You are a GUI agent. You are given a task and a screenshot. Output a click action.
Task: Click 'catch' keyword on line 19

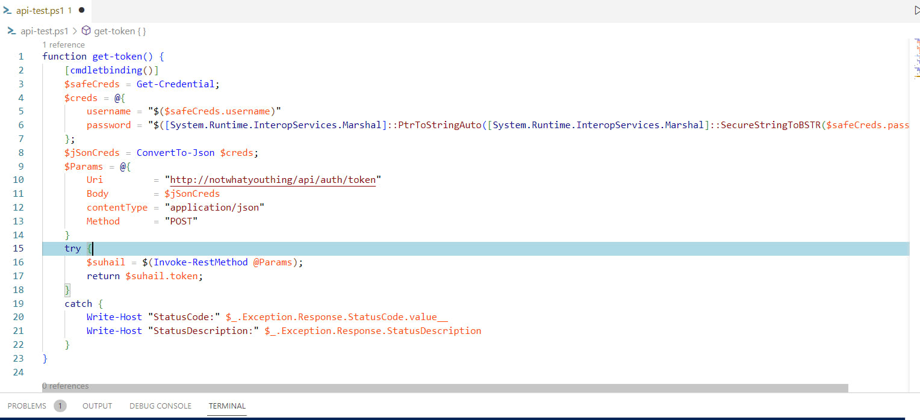(78, 304)
